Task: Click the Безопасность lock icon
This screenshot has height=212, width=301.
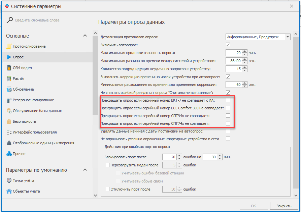Action: click(x=9, y=121)
